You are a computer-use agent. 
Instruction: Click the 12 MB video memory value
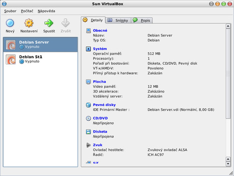(x=153, y=86)
